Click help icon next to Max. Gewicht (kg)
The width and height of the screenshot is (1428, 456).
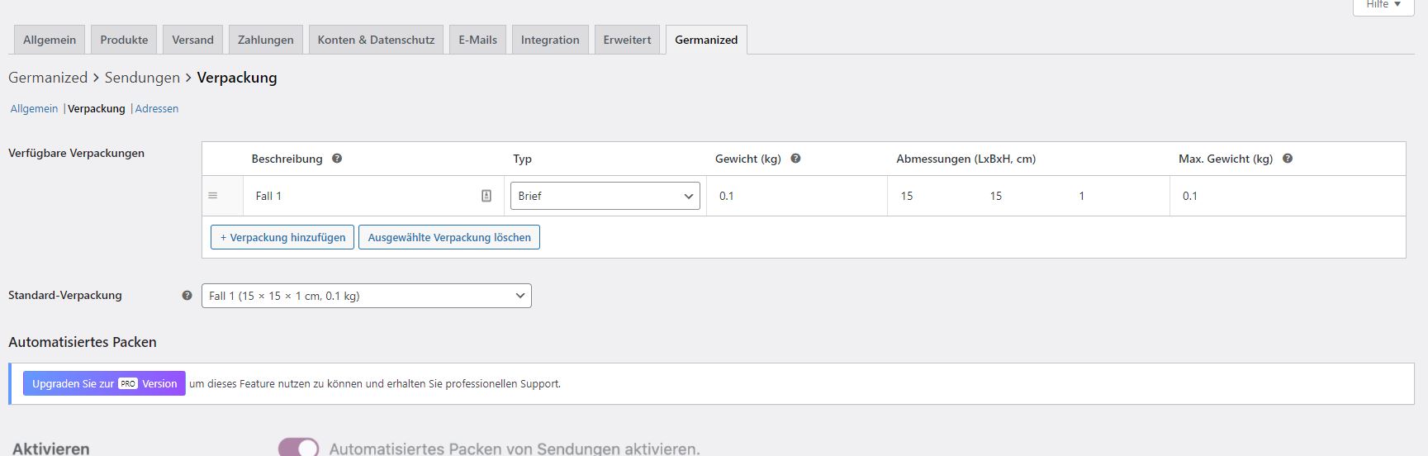coord(1288,159)
